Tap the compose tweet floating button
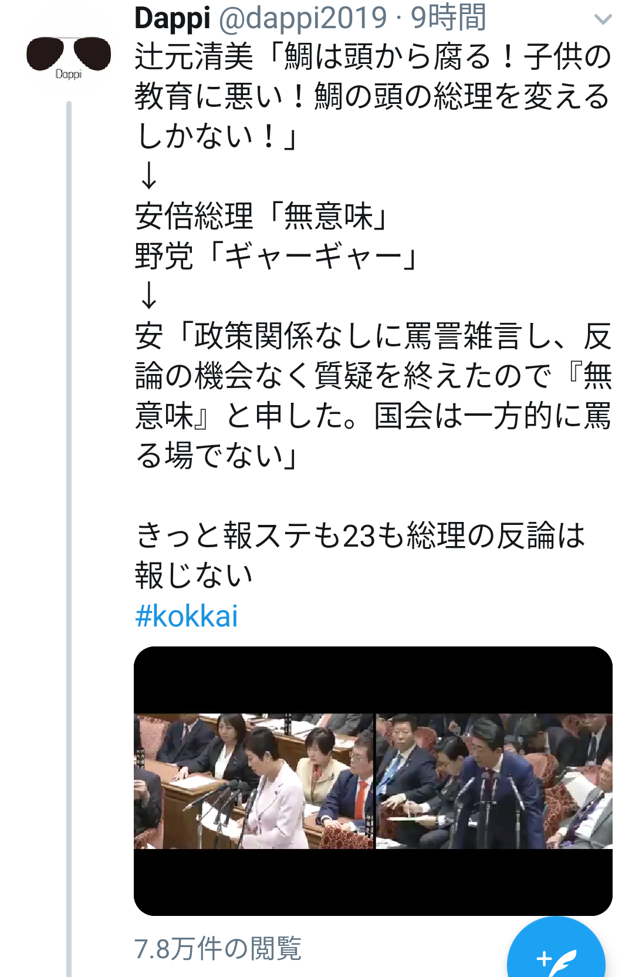The width and height of the screenshot is (622, 977). (x=556, y=951)
